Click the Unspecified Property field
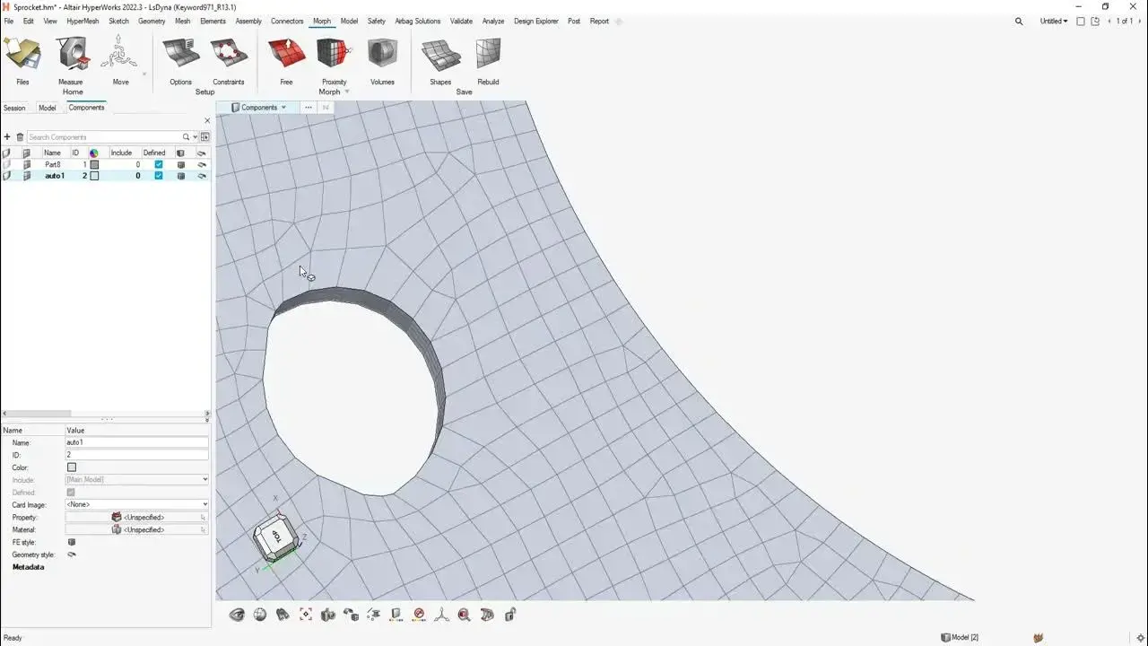1148x646 pixels. tap(137, 518)
